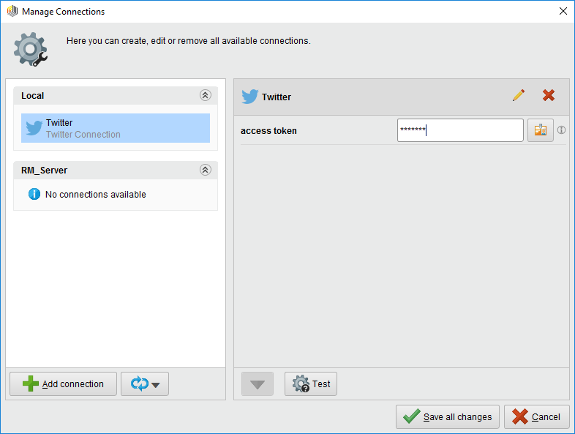Click the Add connection button
The image size is (575, 434).
point(63,384)
